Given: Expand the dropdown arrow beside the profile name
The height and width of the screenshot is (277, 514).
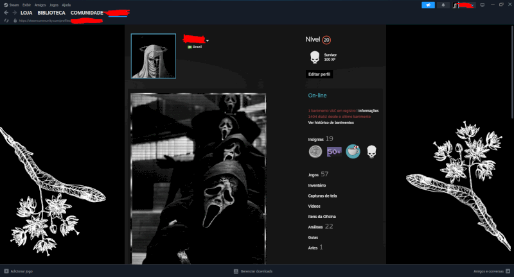Looking at the screenshot, I should click(x=208, y=41).
